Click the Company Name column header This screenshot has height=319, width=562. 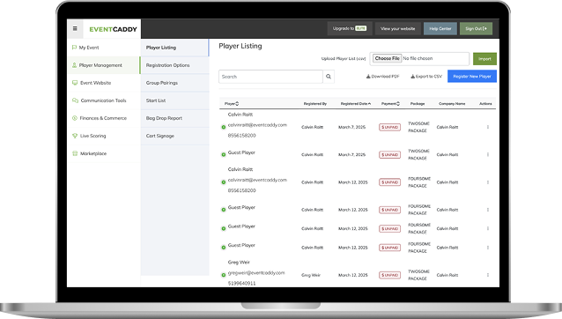coord(452,104)
